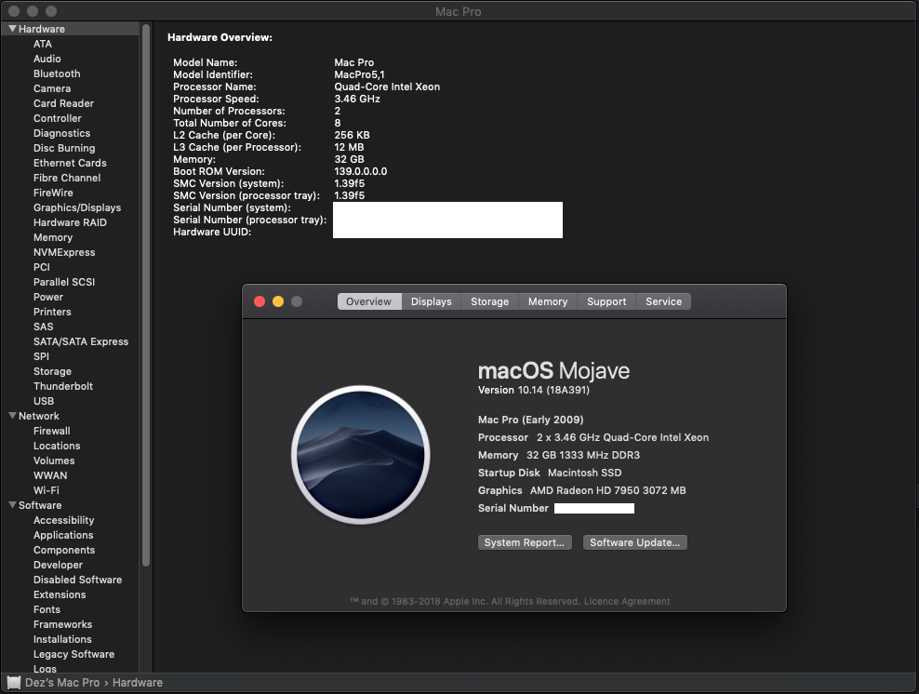This screenshot has width=919, height=694.
Task: Select Frameworks under Software
Action: 62,624
